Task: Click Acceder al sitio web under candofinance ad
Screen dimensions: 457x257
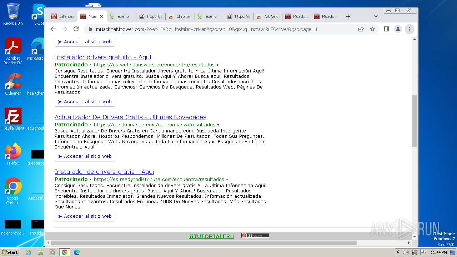Action: 85,156
